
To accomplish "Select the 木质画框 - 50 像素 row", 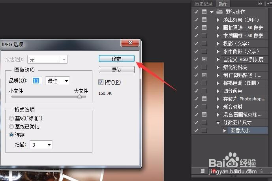I will (x=243, y=36).
